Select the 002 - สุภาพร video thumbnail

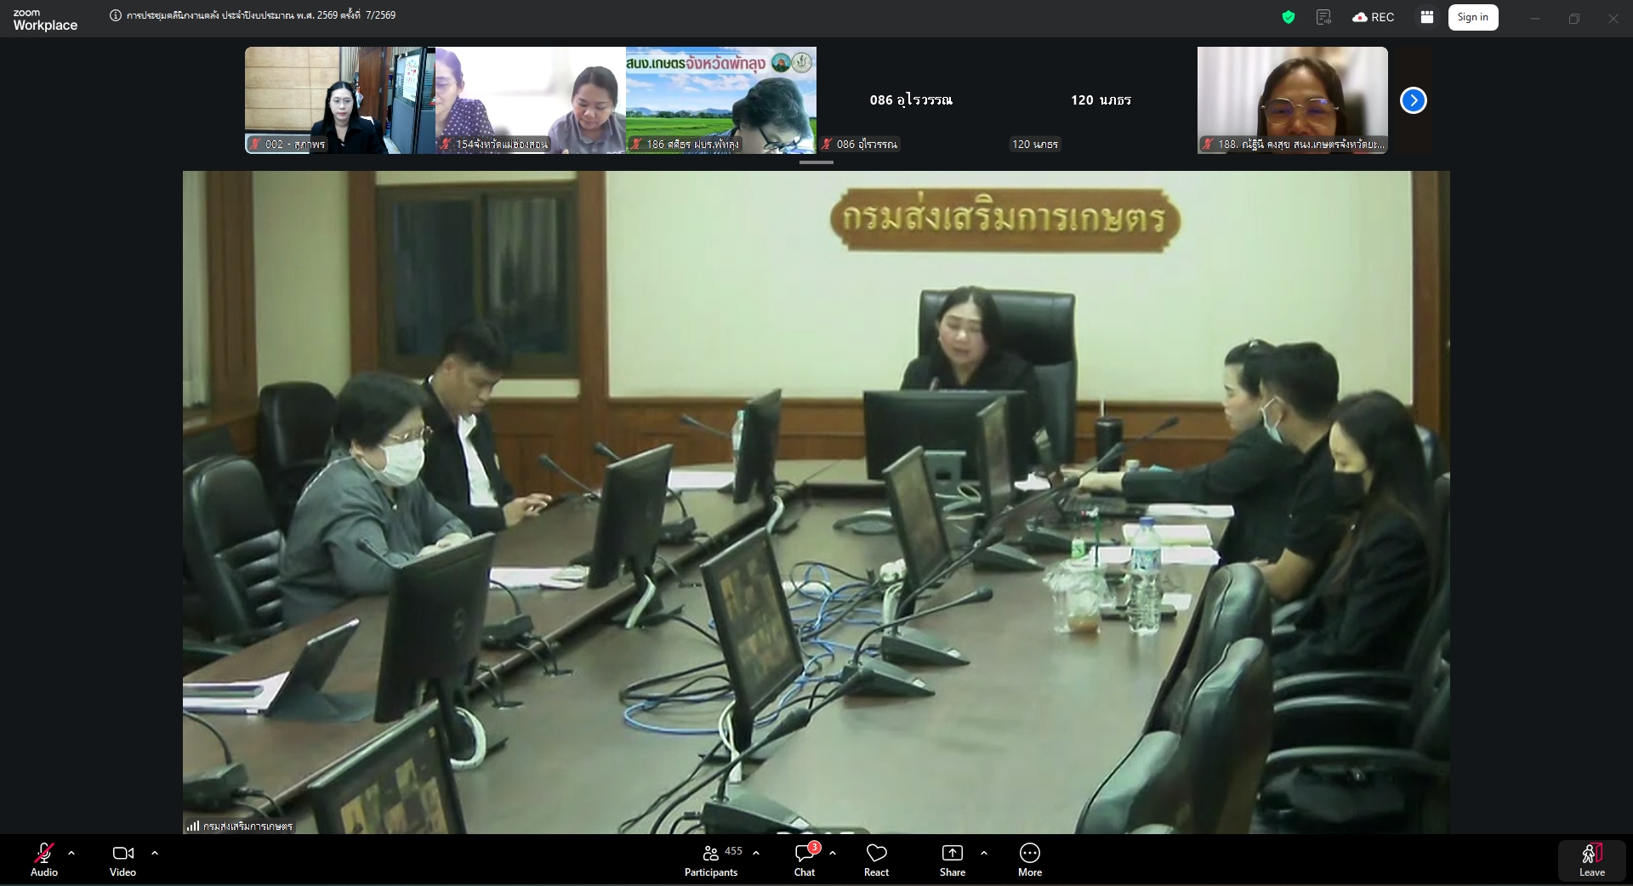(340, 100)
